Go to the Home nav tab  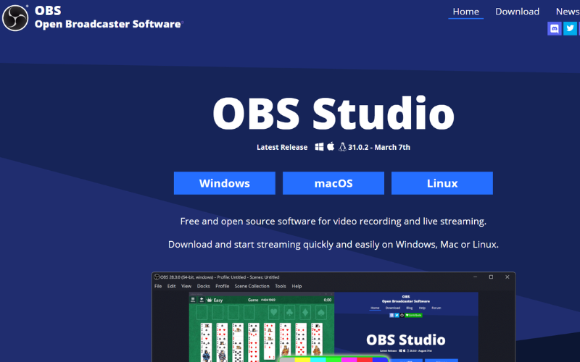465,12
